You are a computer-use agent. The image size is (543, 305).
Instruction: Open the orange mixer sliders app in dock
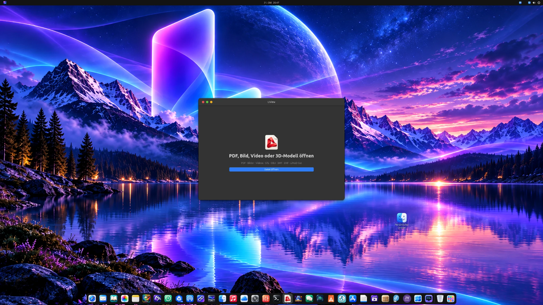266,299
